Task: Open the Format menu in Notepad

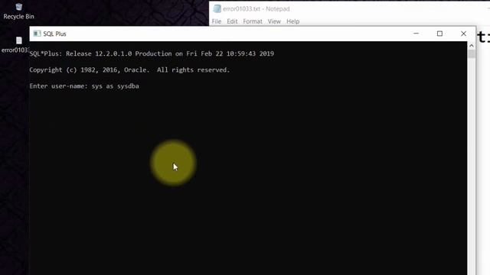Action: 253,21
